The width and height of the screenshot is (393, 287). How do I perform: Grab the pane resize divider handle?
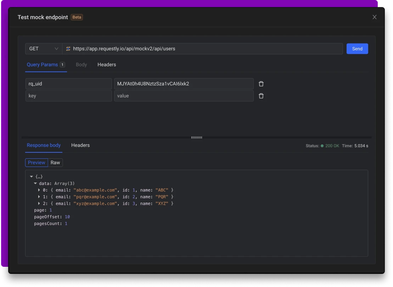point(197,138)
